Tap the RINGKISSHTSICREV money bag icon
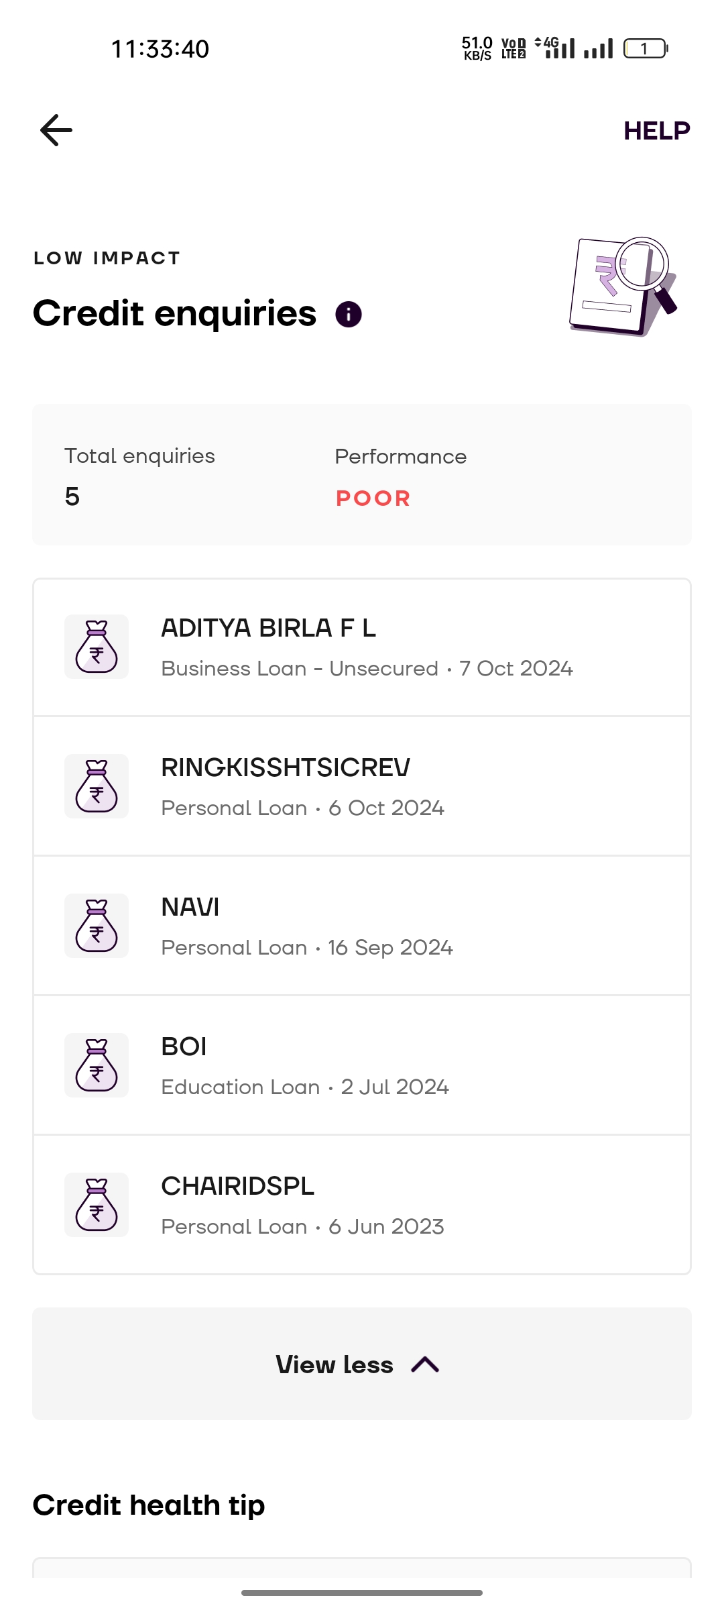The image size is (724, 1610). tap(97, 786)
